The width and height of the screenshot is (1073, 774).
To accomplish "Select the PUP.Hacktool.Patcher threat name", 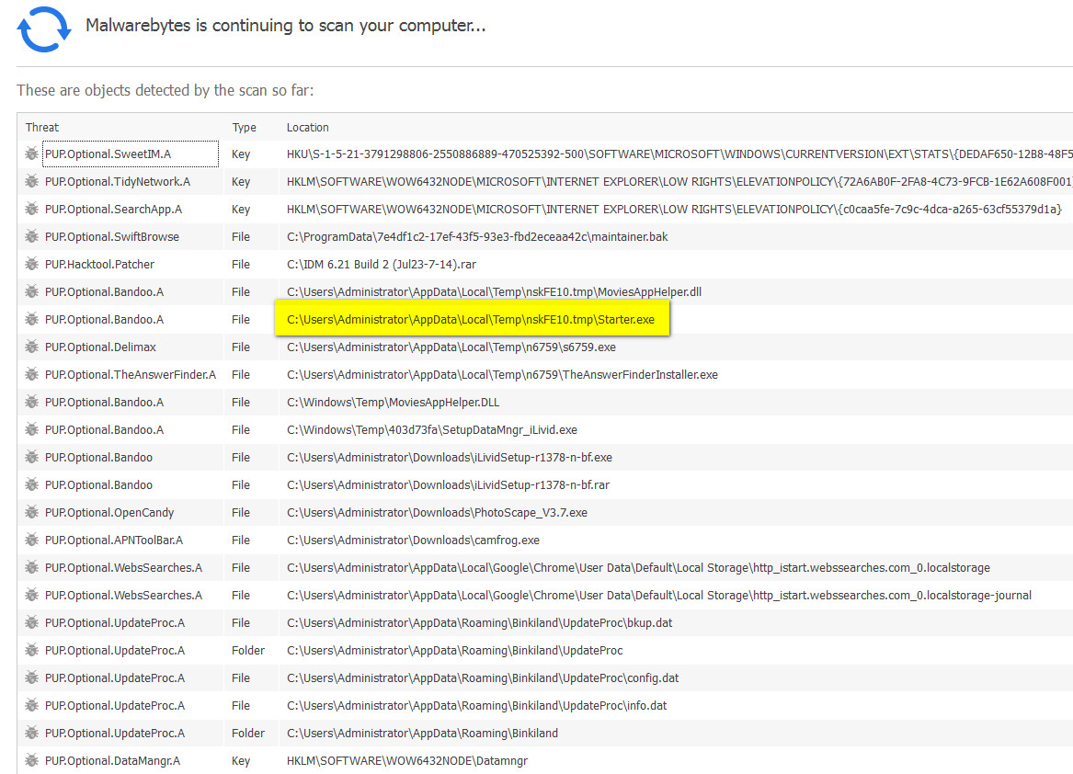I will (100, 264).
